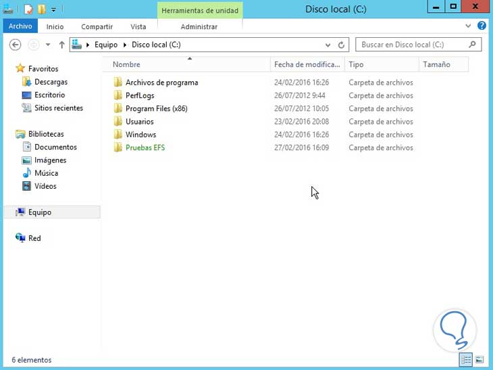Open the address bar history dropdown

pyautogui.click(x=328, y=45)
